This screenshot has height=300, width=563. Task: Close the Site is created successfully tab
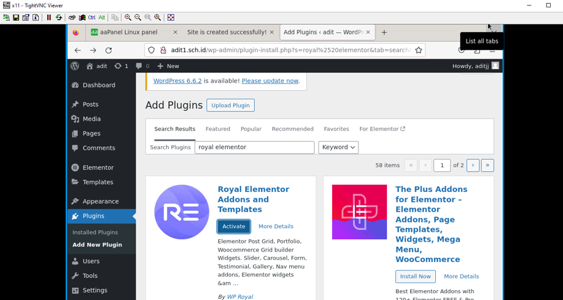(272, 33)
